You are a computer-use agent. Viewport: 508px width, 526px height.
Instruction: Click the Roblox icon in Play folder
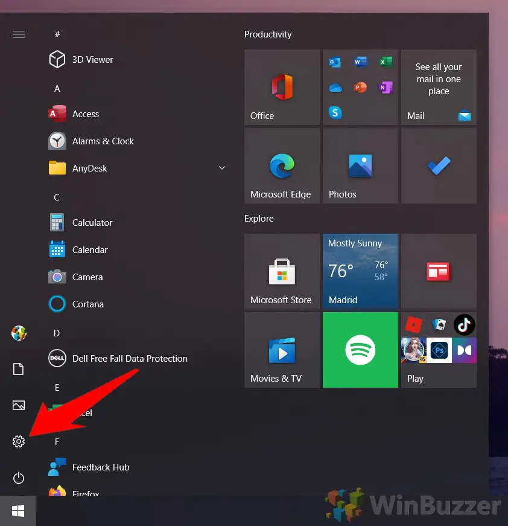(413, 325)
